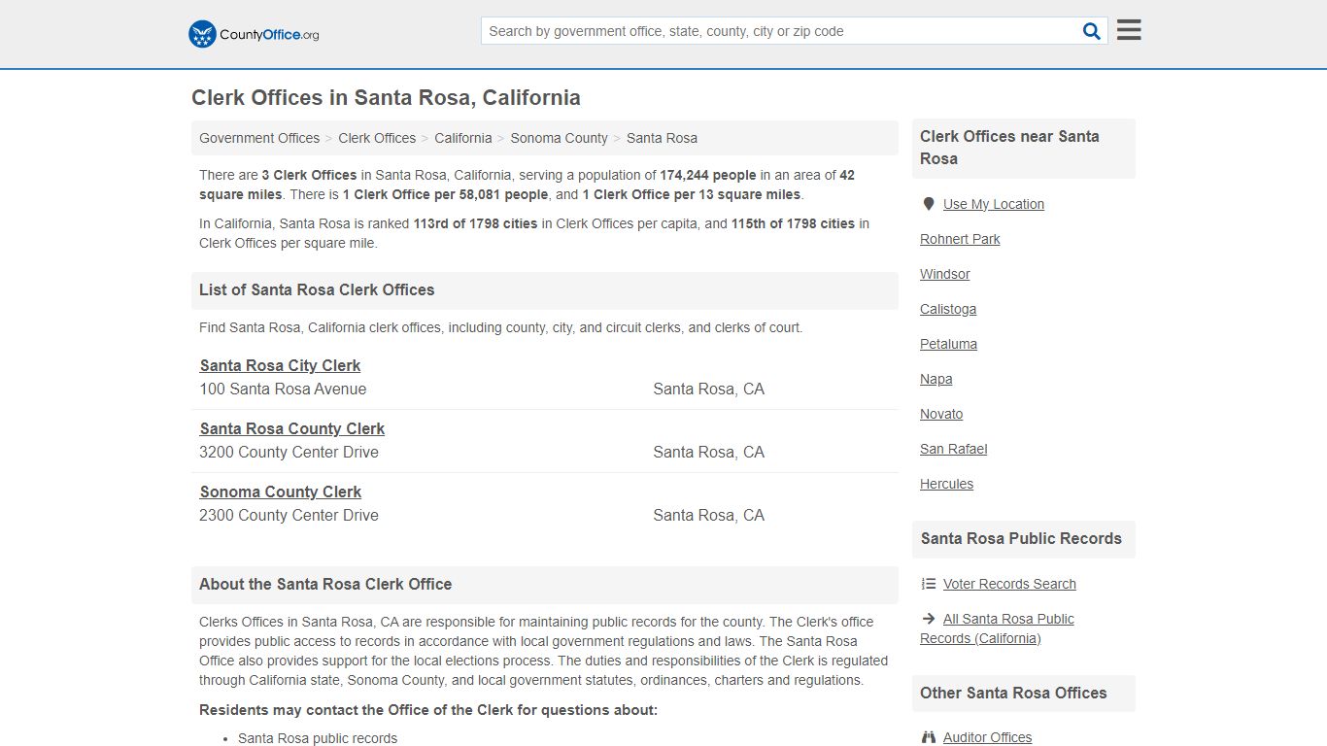Open Sonoma County breadcrumb link
Viewport: 1327px width, 746px height.
coord(559,138)
